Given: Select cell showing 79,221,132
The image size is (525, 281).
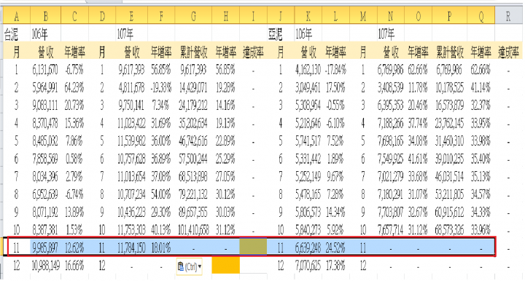Looking at the screenshot, I should tap(193, 194).
